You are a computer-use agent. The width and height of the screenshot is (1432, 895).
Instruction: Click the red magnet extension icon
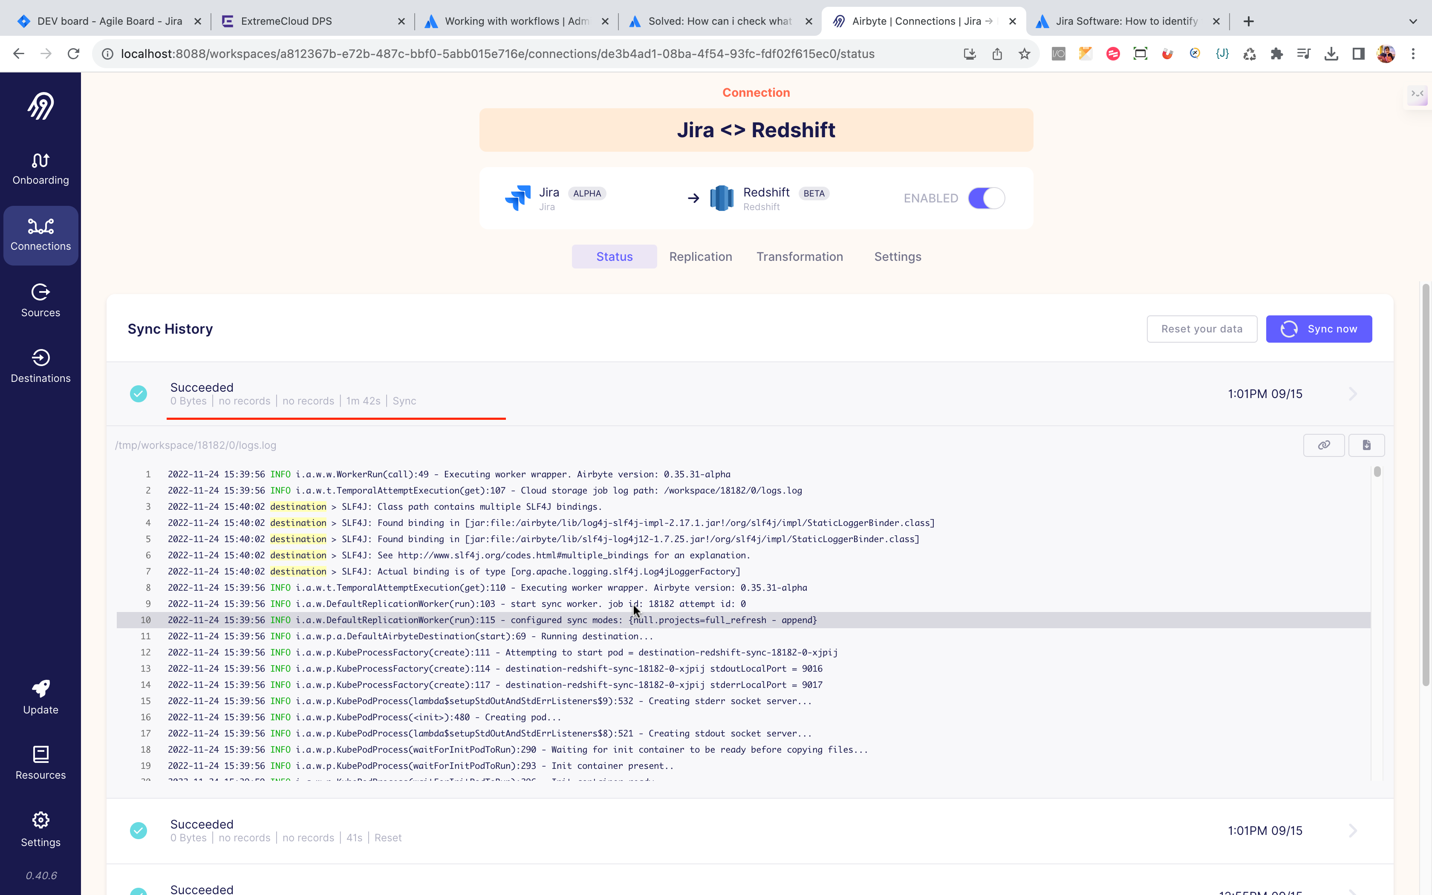[1167, 54]
